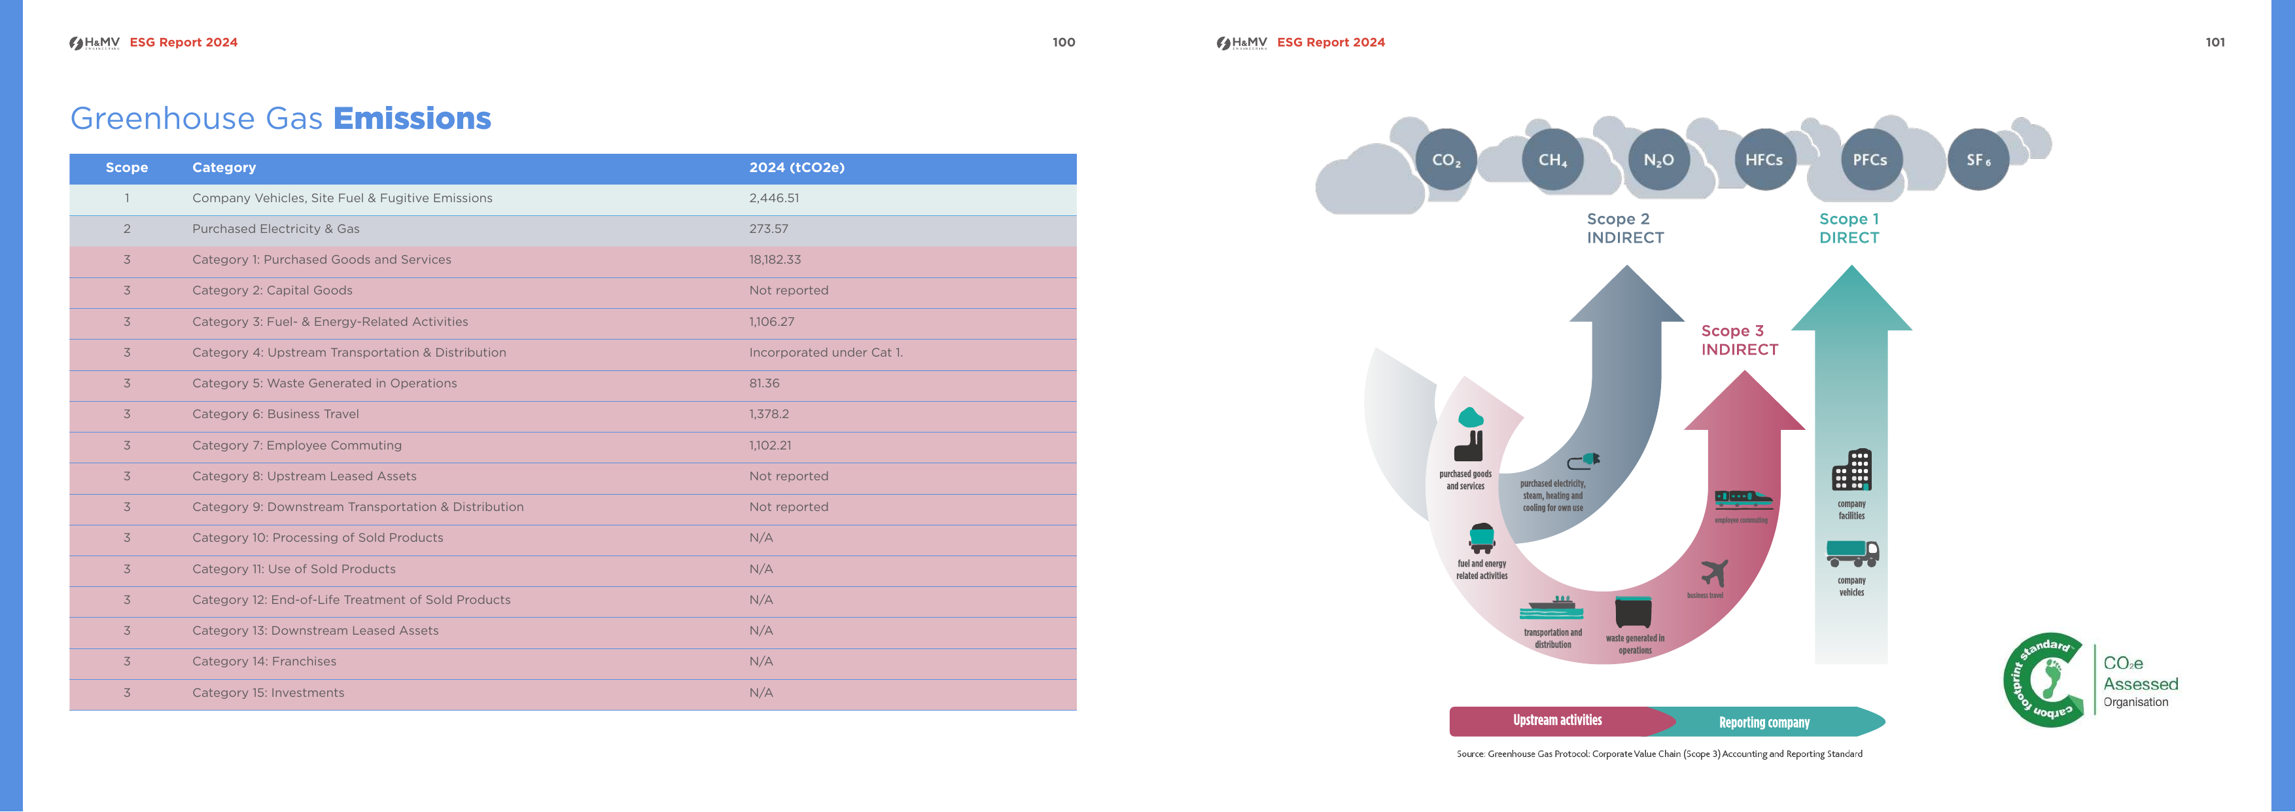Click the H&MV logo on page 100

94,43
